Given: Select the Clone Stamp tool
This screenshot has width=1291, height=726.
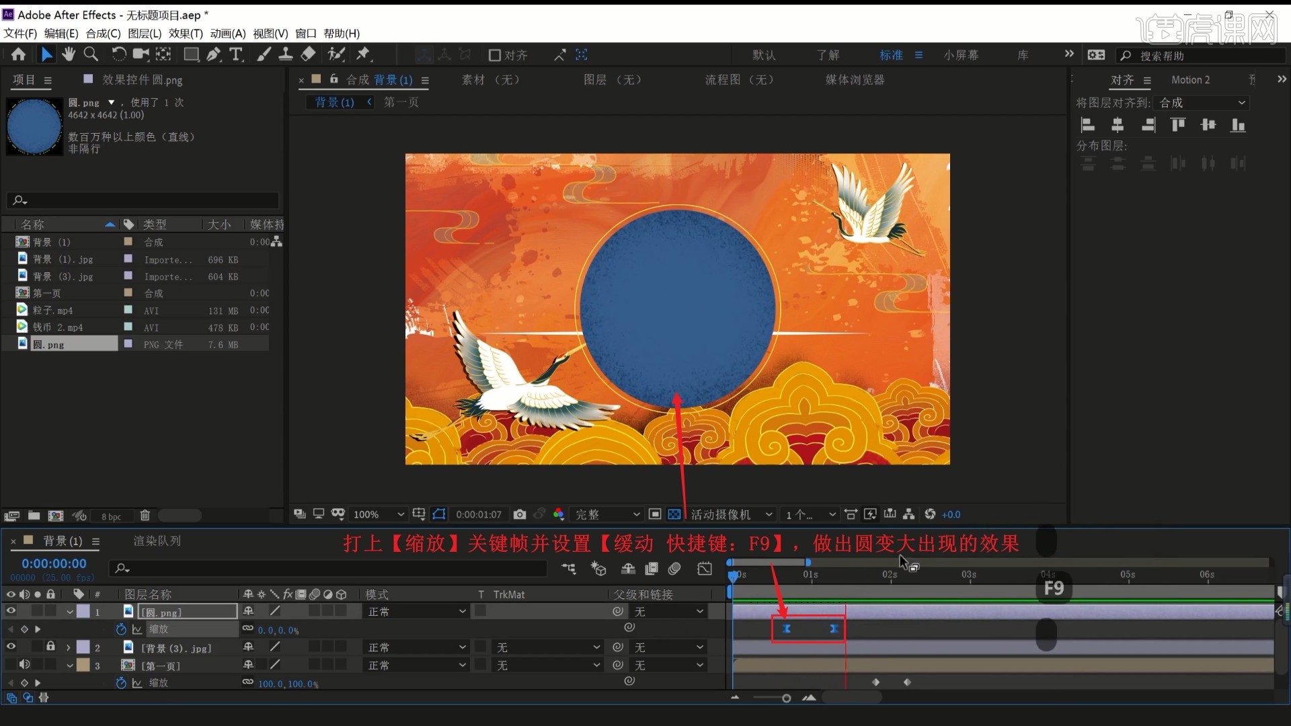Looking at the screenshot, I should [x=286, y=54].
